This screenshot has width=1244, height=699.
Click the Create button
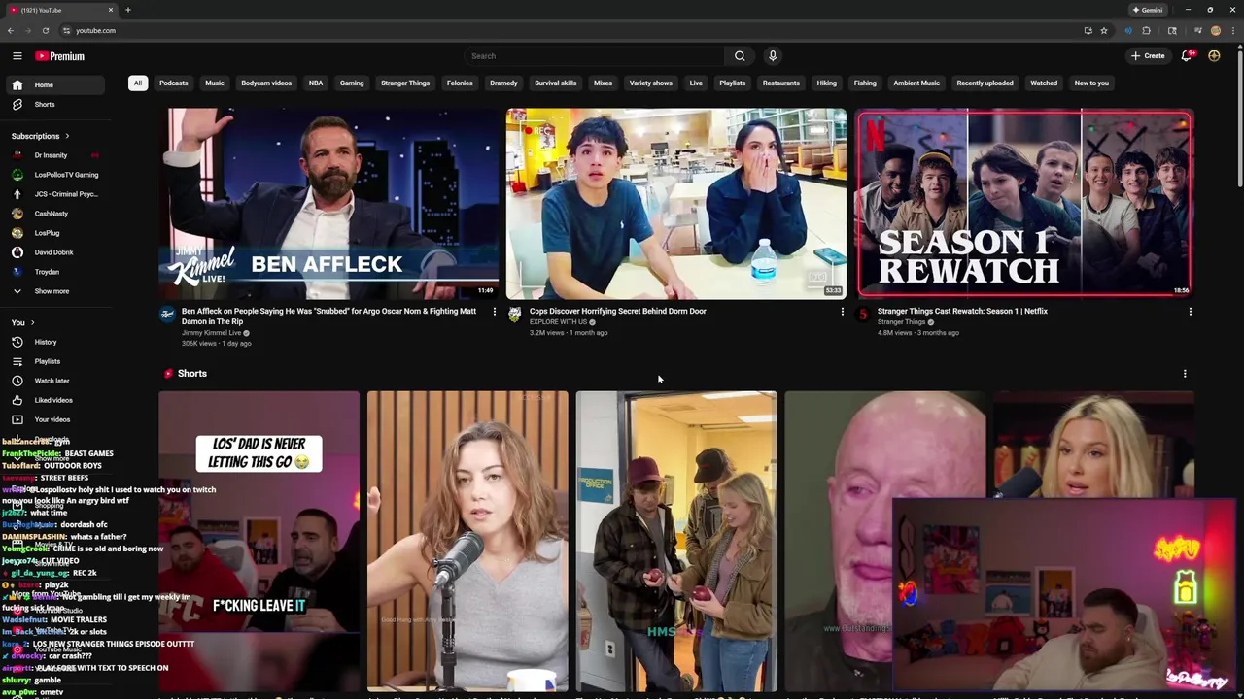pyautogui.click(x=1148, y=56)
